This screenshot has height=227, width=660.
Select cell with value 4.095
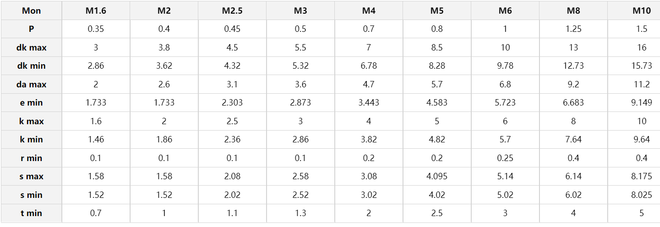437,177
